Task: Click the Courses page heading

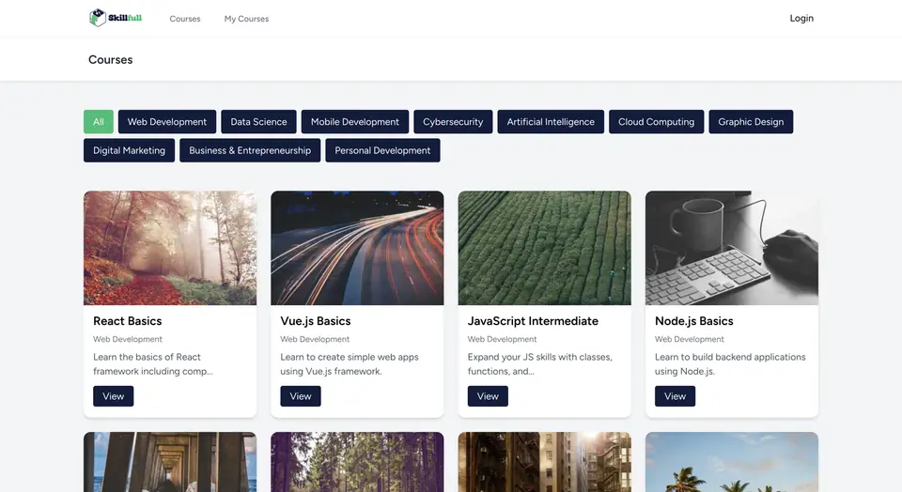Action: point(111,60)
